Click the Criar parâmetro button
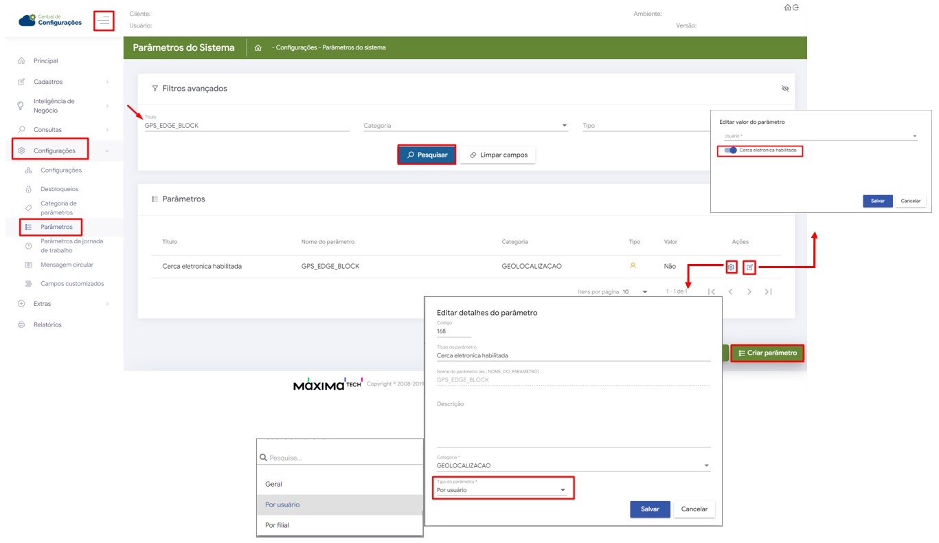Viewport: 939px width, 543px height. coord(767,353)
